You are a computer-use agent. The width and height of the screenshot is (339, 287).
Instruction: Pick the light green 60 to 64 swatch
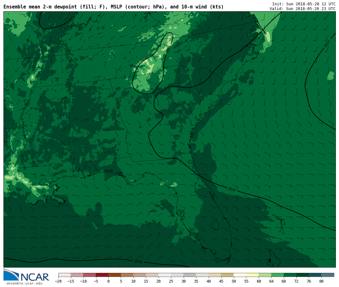tap(265, 275)
